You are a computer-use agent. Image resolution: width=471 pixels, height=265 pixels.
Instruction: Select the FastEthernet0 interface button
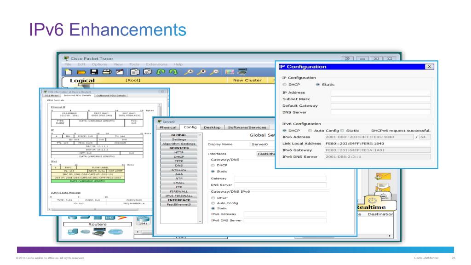pos(179,204)
